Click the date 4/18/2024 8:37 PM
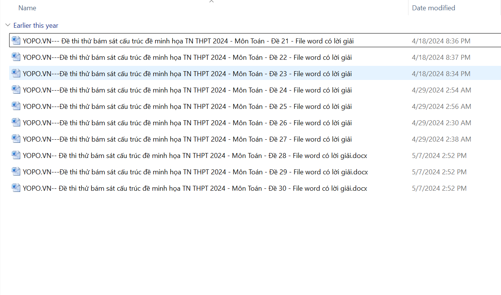This screenshot has width=501, height=295. click(x=441, y=57)
